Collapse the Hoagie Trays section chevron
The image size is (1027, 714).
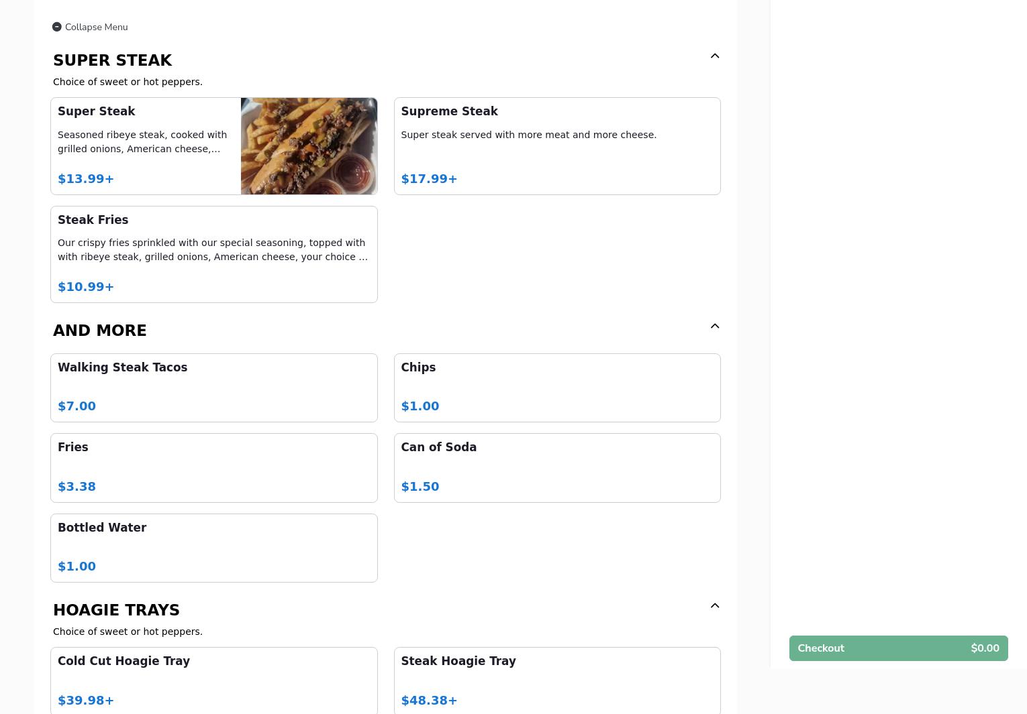[x=715, y=605]
